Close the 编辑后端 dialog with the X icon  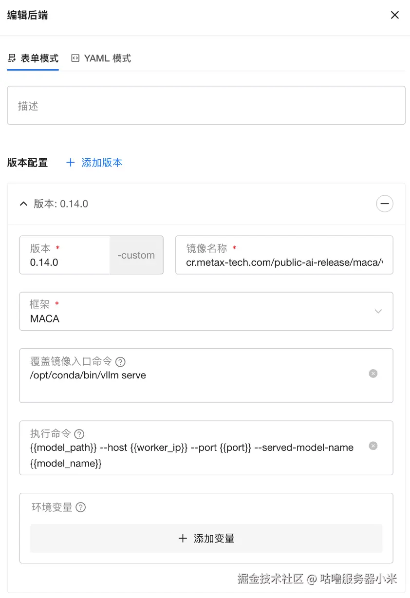395,15
